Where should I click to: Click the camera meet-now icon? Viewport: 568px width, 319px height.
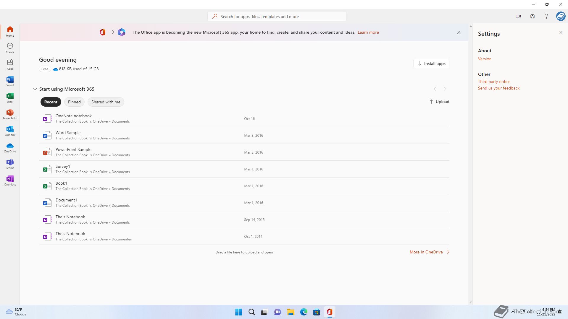pyautogui.click(x=518, y=16)
